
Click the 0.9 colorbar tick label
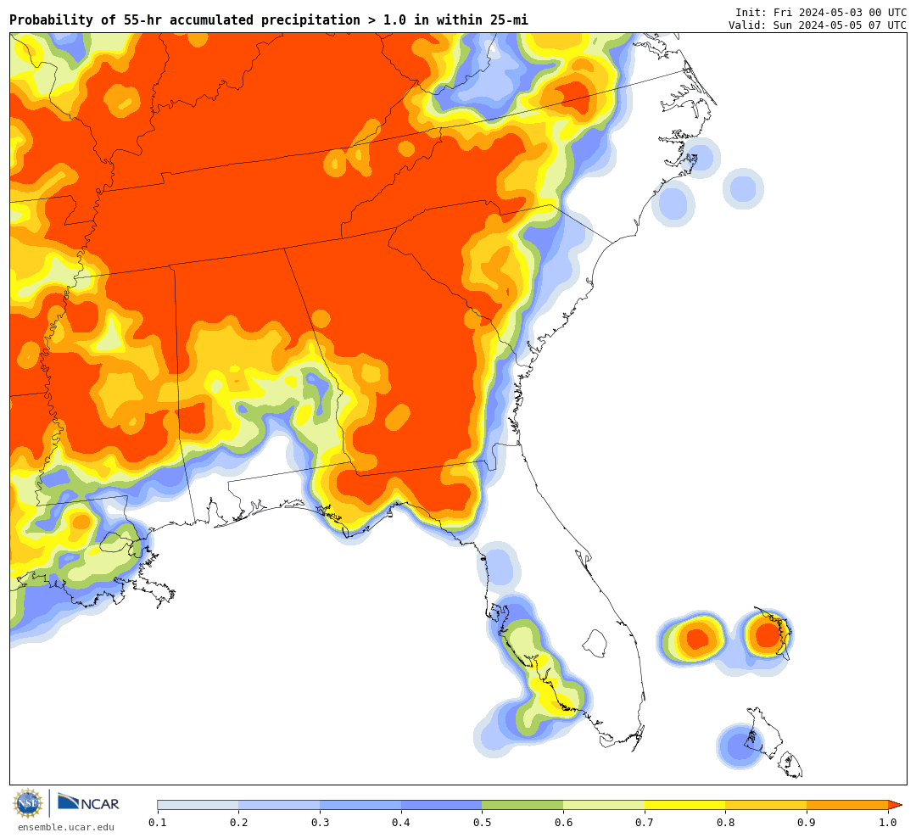pyautogui.click(x=807, y=823)
